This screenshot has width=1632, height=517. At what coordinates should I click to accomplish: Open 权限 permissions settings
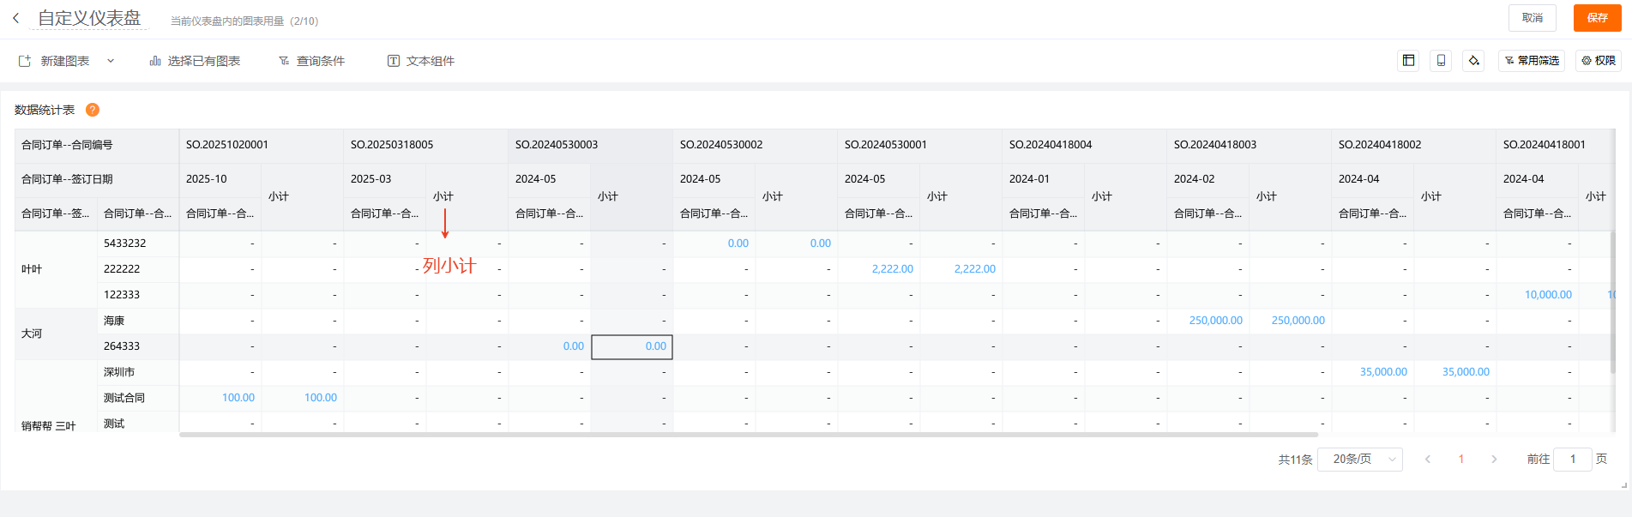pos(1599,61)
